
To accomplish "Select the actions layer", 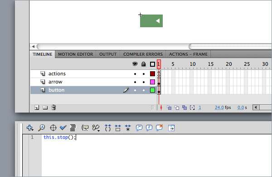I will pyautogui.click(x=93, y=74).
